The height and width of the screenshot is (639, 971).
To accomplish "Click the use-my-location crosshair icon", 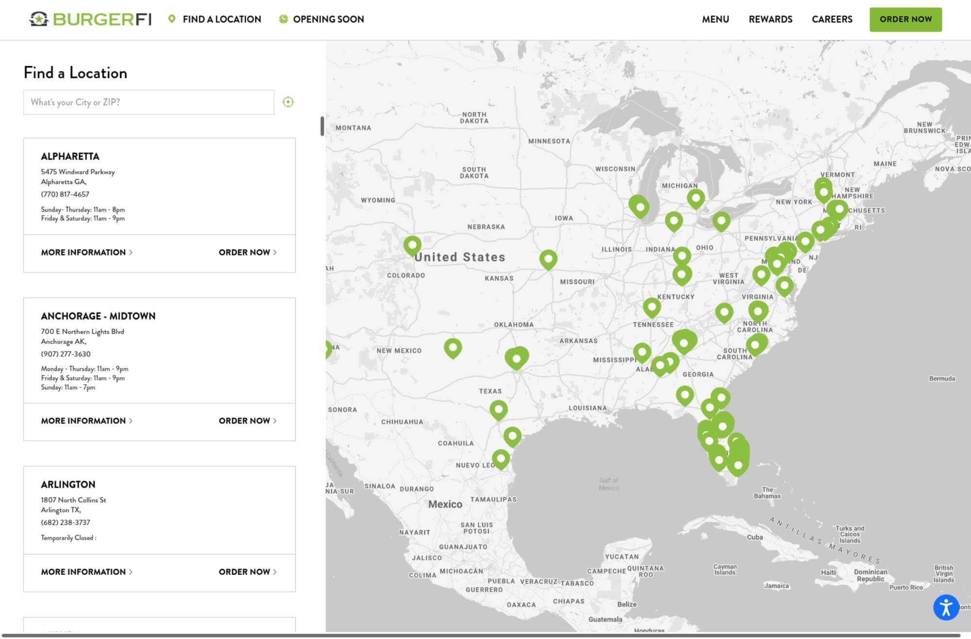I will (x=288, y=102).
